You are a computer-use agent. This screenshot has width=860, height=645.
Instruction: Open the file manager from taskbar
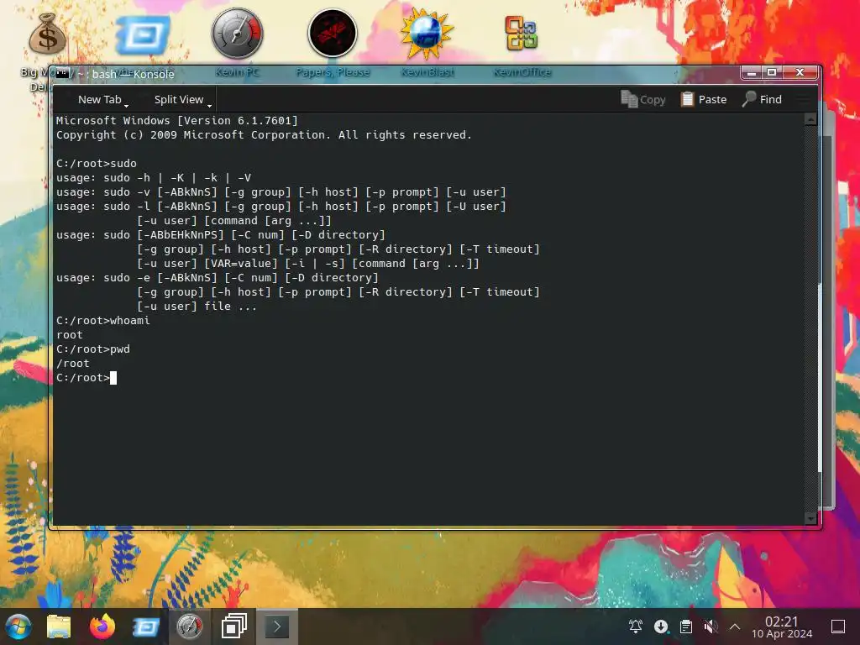(x=59, y=627)
